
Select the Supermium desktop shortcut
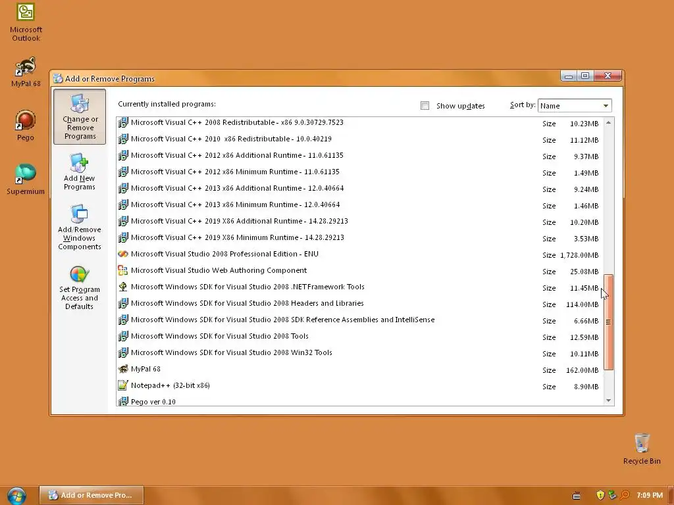coord(26,179)
